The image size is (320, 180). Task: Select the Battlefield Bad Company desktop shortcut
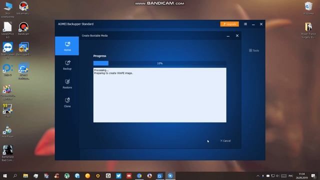[x=7, y=153]
